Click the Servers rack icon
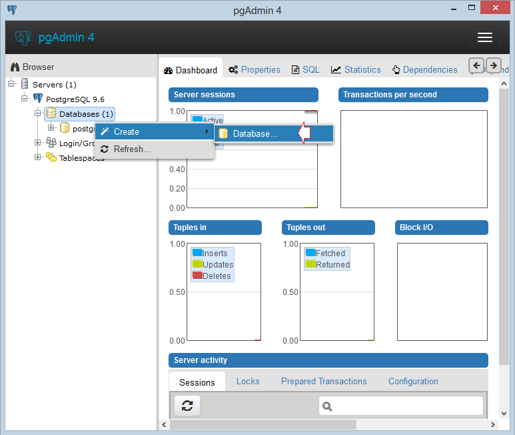This screenshot has width=515, height=435. click(25, 83)
